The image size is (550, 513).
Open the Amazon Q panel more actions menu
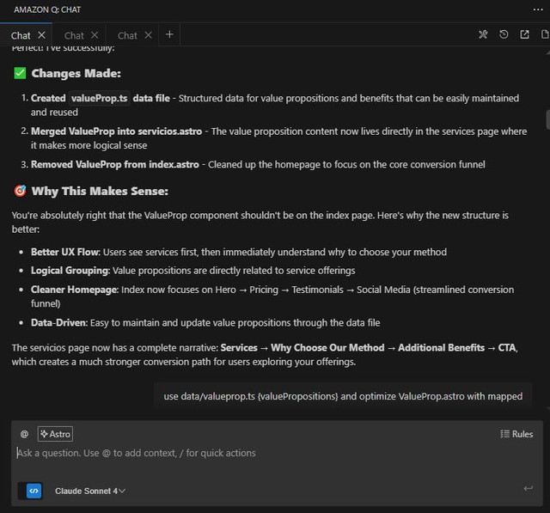538,9
